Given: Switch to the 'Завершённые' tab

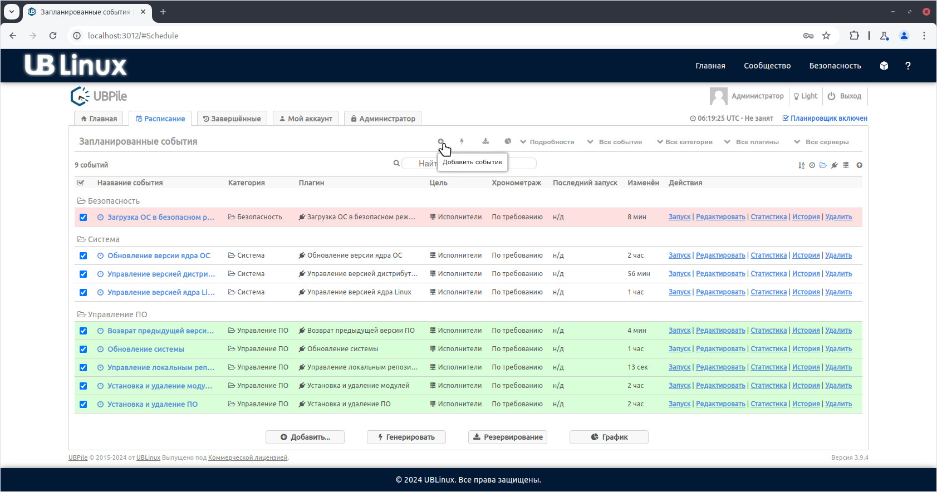Looking at the screenshot, I should point(232,119).
